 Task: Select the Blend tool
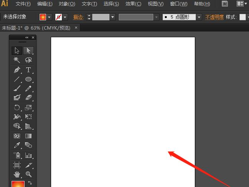(x=28, y=145)
